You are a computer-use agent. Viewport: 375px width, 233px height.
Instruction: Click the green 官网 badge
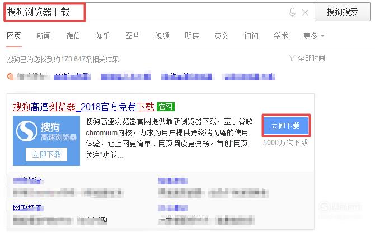(x=166, y=107)
